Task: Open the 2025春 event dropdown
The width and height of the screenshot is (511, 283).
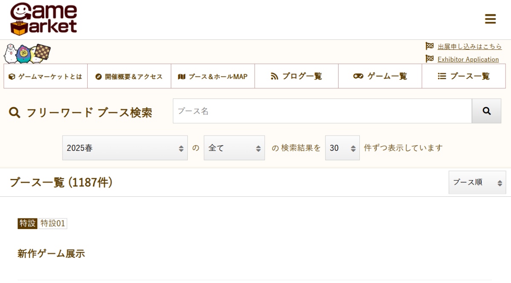Action: pos(125,148)
